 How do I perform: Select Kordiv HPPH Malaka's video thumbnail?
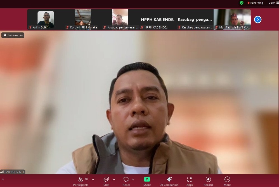pyautogui.click(x=83, y=19)
